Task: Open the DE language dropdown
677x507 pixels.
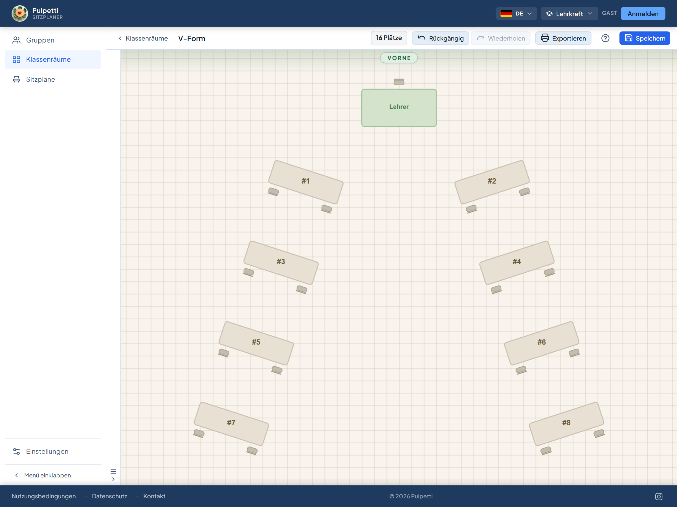Action: 516,14
